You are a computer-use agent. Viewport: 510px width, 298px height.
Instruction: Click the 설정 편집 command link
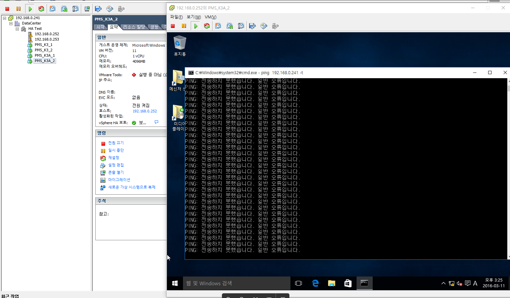(116, 165)
